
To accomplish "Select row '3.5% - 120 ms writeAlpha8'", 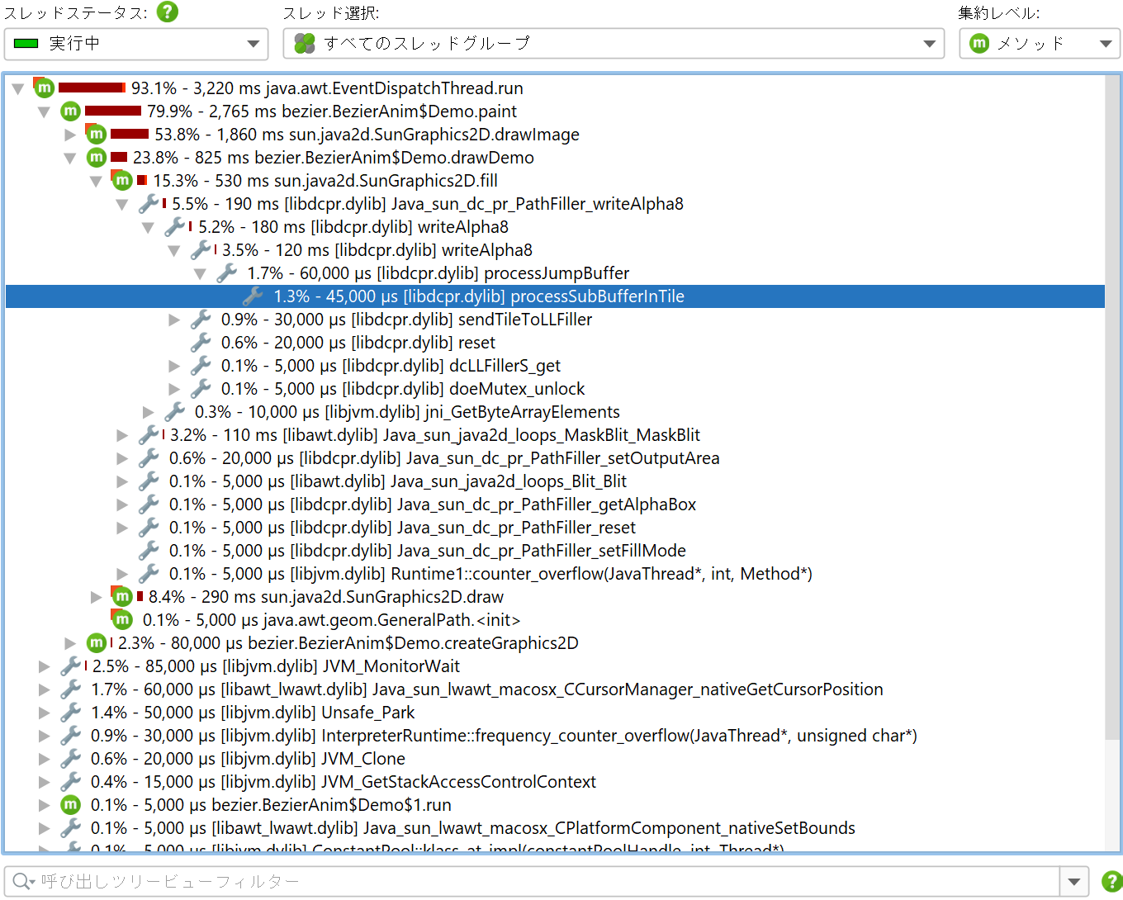I will pyautogui.click(x=555, y=250).
